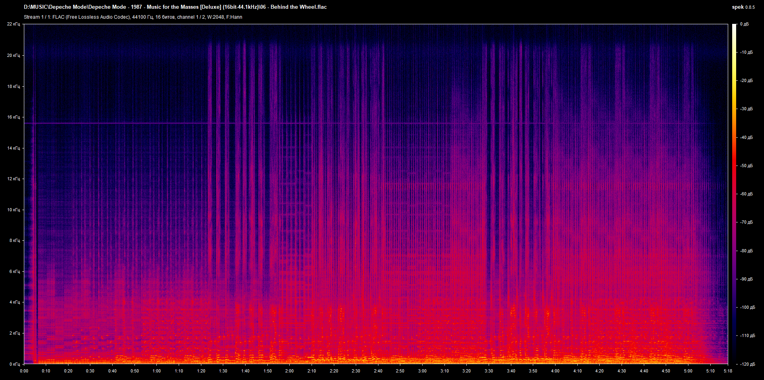Click the 4:00 time axis label

point(555,371)
